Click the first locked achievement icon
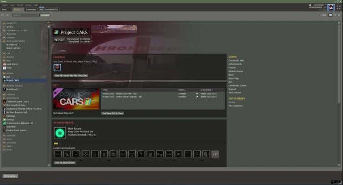 click(58, 154)
